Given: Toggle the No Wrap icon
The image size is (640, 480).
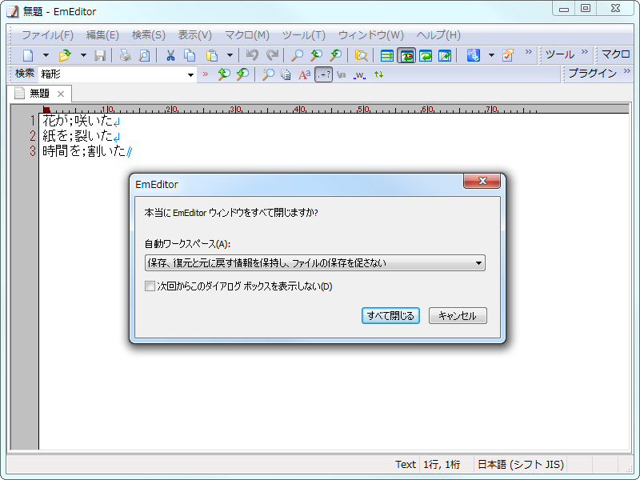Looking at the screenshot, I should 386,55.
